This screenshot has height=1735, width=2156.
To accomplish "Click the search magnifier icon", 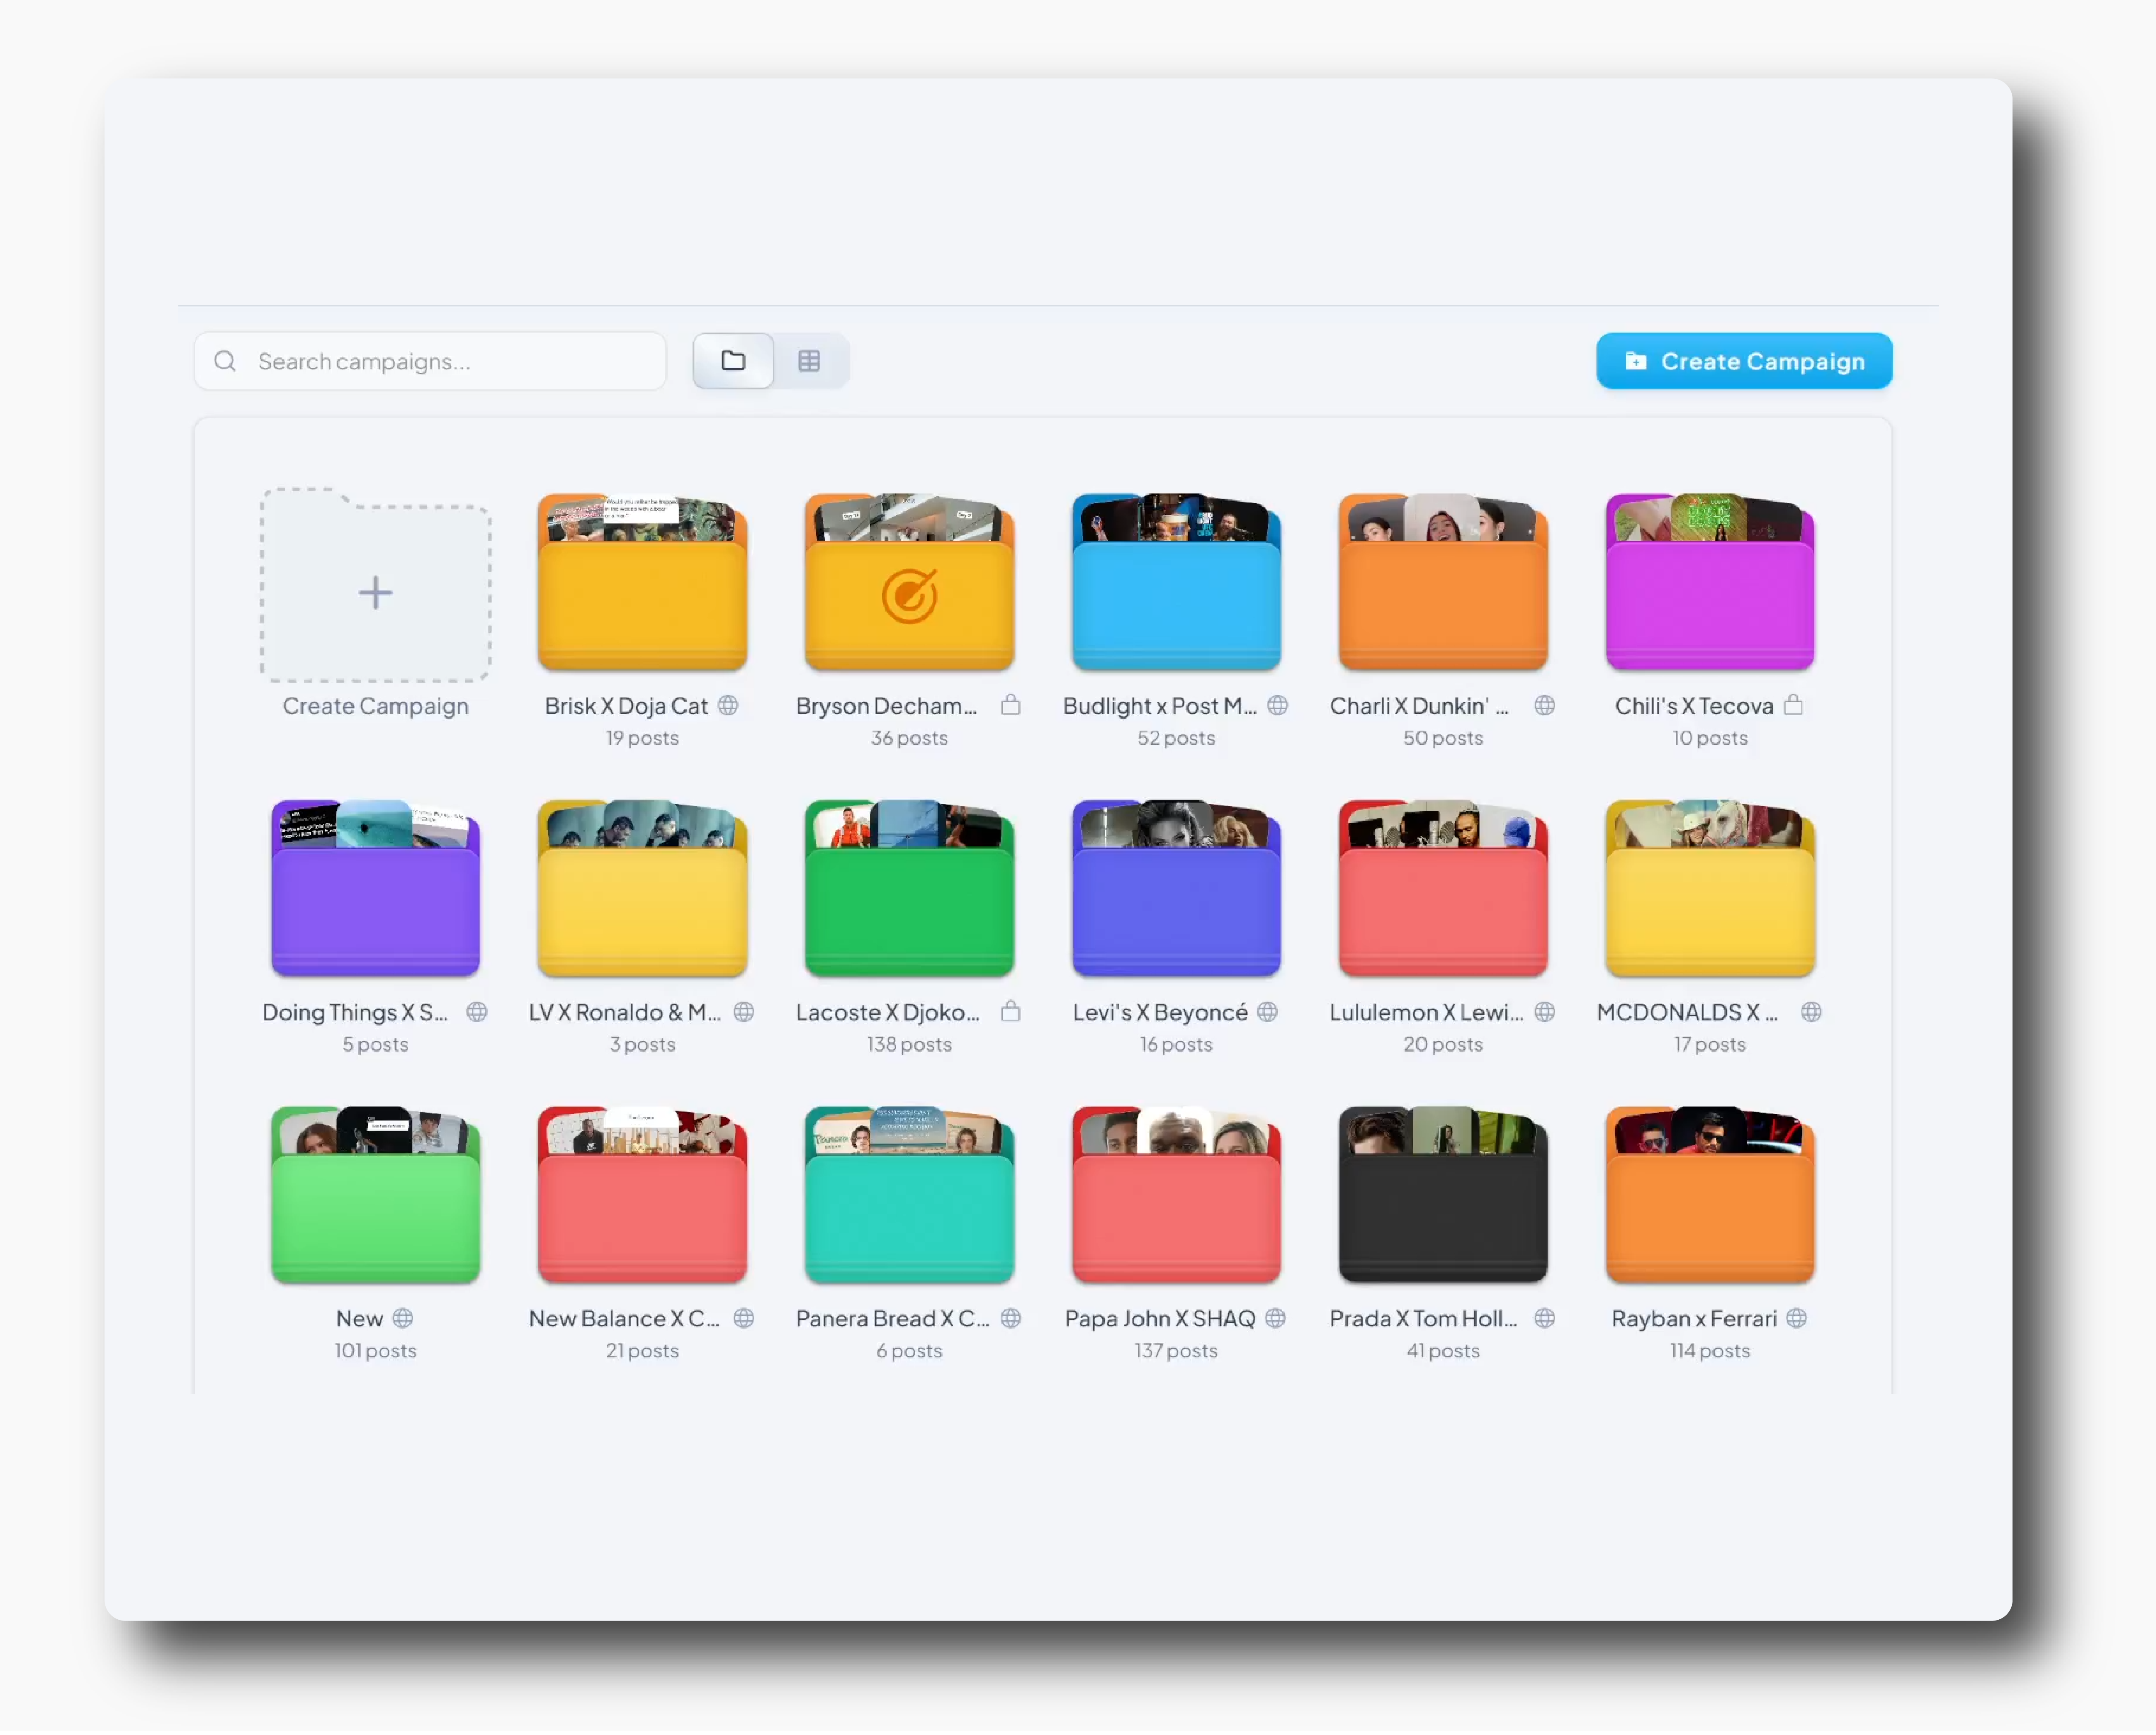I will 225,361.
